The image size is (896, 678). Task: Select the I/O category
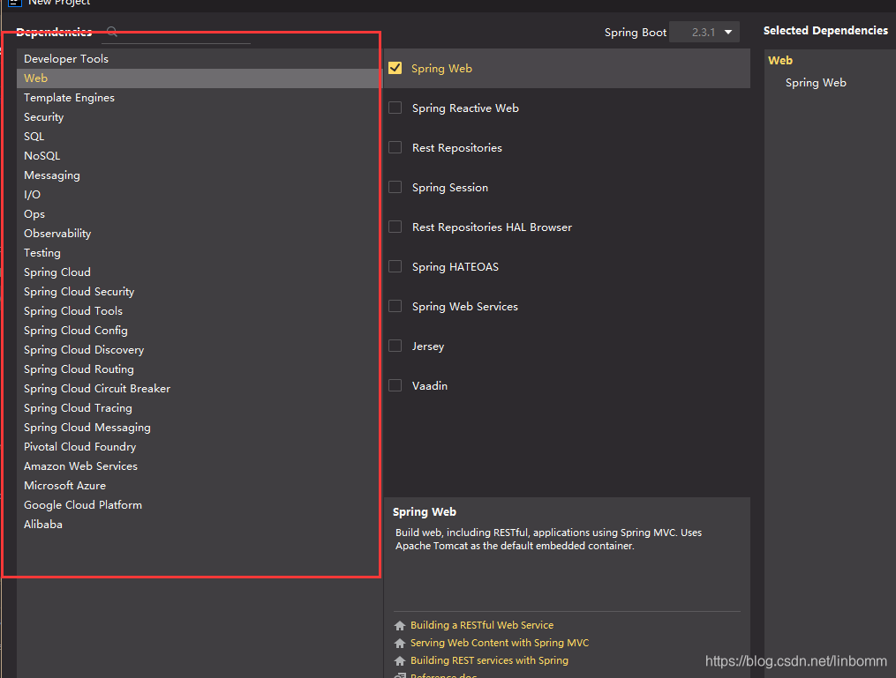pos(199,195)
